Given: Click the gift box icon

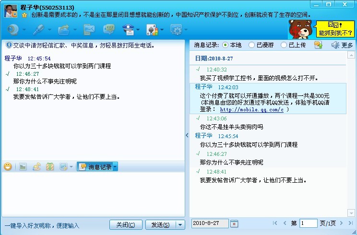Looking at the screenshot, I should click(49, 167).
